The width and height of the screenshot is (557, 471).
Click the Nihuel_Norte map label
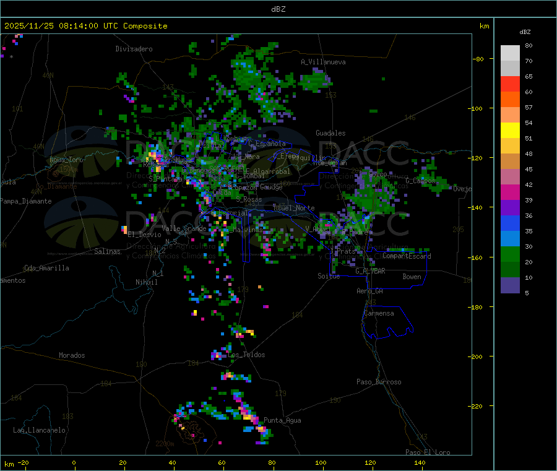tap(294, 208)
